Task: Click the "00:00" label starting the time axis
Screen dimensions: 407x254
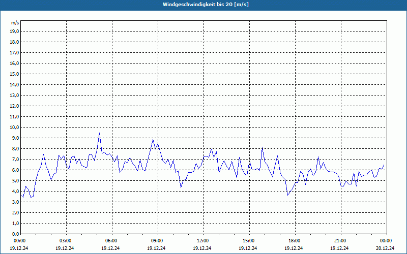Action: [x=20, y=241]
